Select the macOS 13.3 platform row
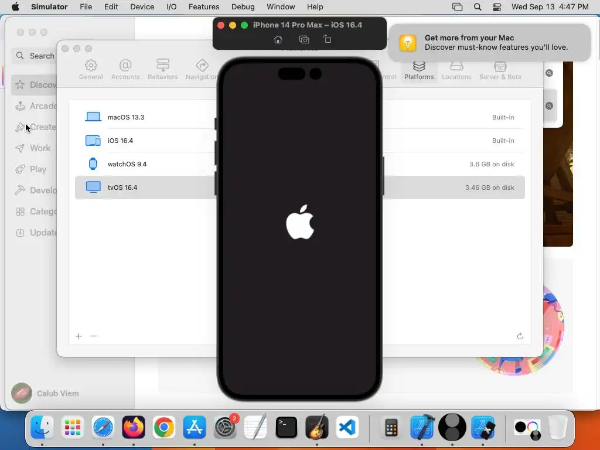 coord(299,117)
